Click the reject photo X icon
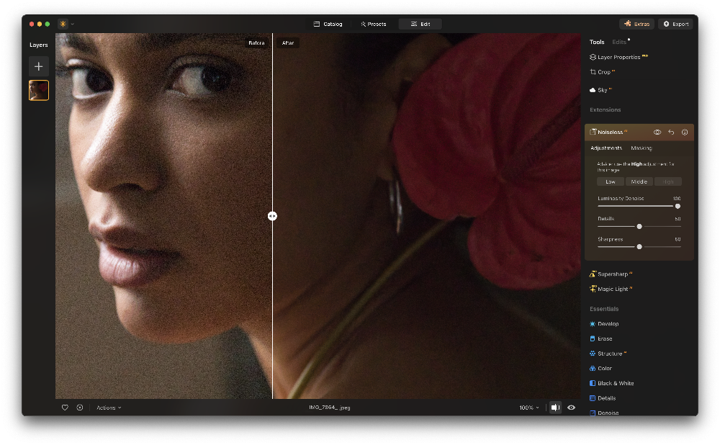Viewport: 720px width, 445px height. pyautogui.click(x=80, y=408)
